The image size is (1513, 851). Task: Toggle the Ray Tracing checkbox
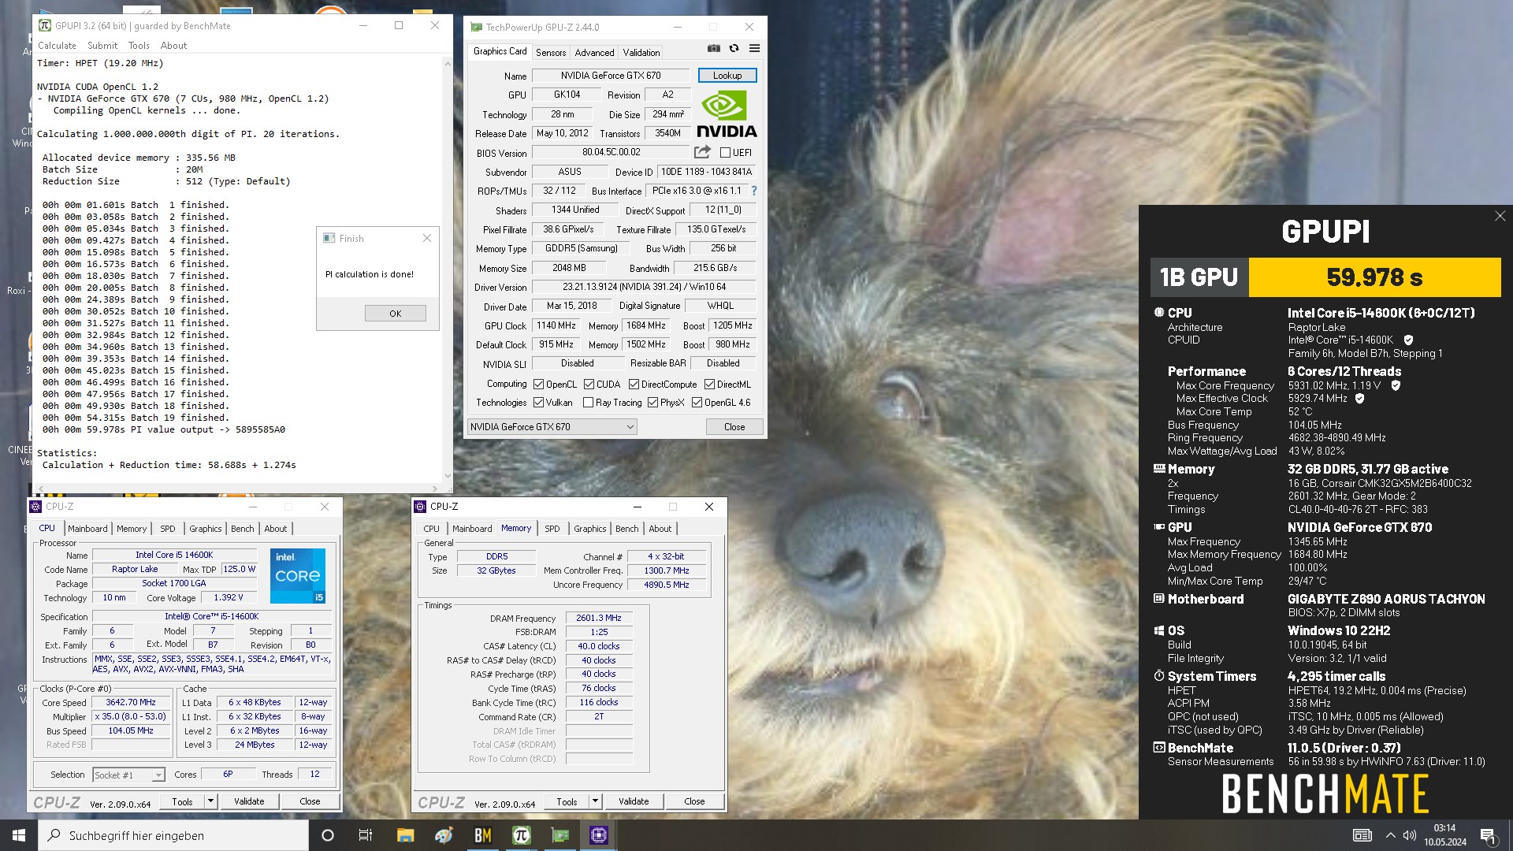[588, 403]
